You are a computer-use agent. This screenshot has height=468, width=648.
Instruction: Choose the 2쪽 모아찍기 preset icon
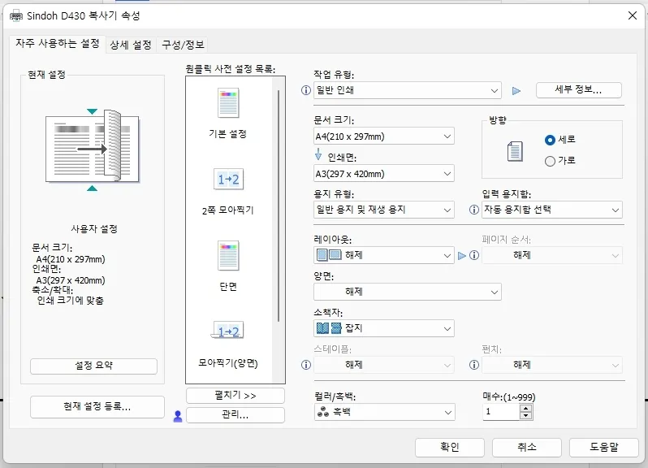click(x=228, y=179)
